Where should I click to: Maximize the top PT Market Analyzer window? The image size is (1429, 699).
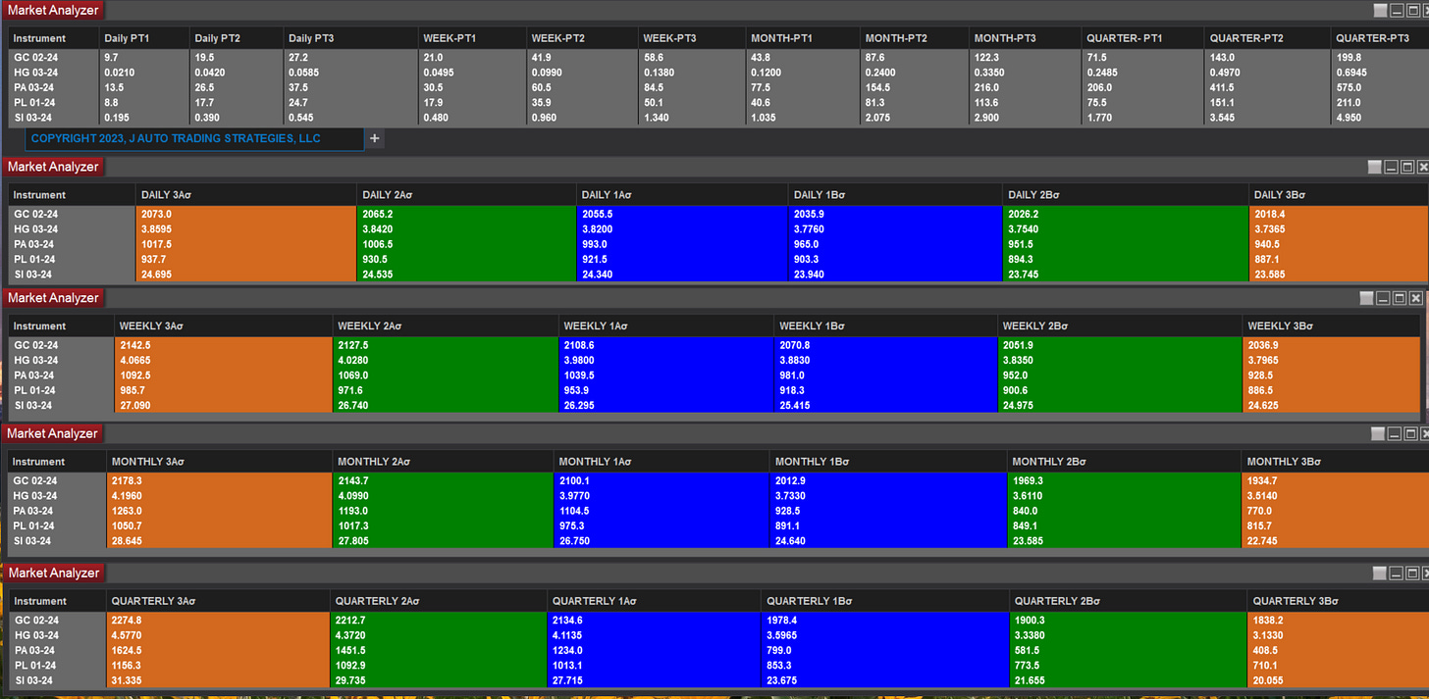pyautogui.click(x=1411, y=10)
